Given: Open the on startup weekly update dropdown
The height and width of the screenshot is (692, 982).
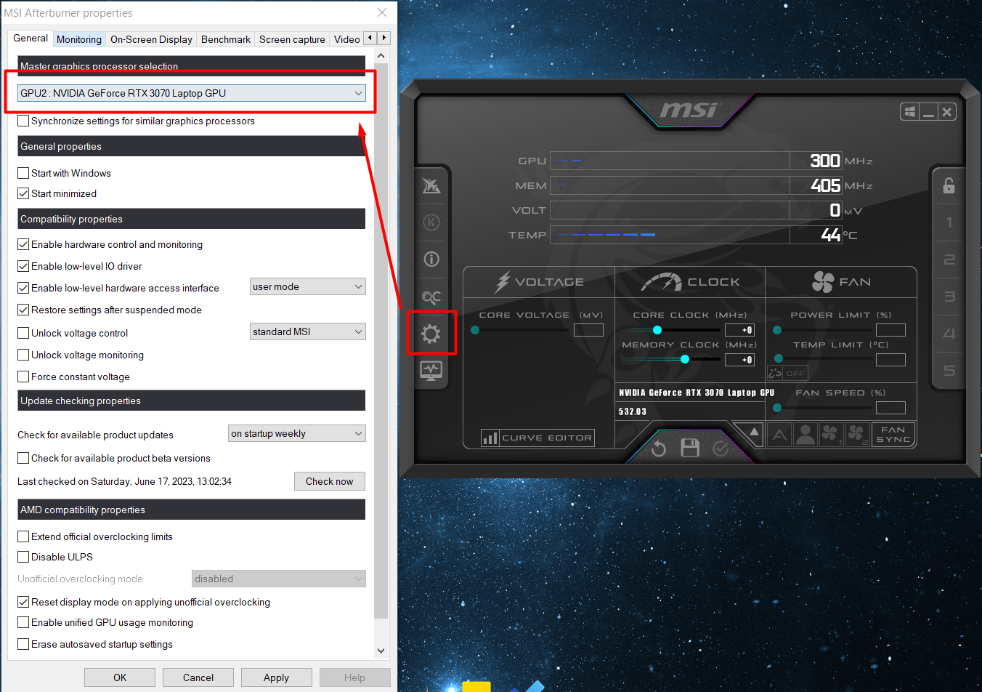Looking at the screenshot, I should pos(297,433).
